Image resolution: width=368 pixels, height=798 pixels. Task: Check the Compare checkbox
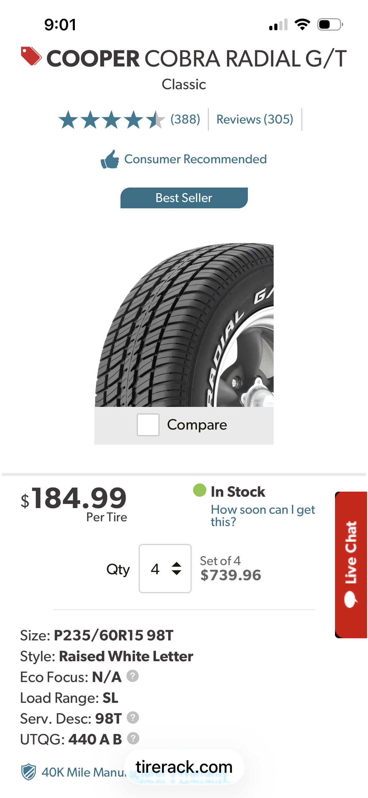tap(148, 425)
